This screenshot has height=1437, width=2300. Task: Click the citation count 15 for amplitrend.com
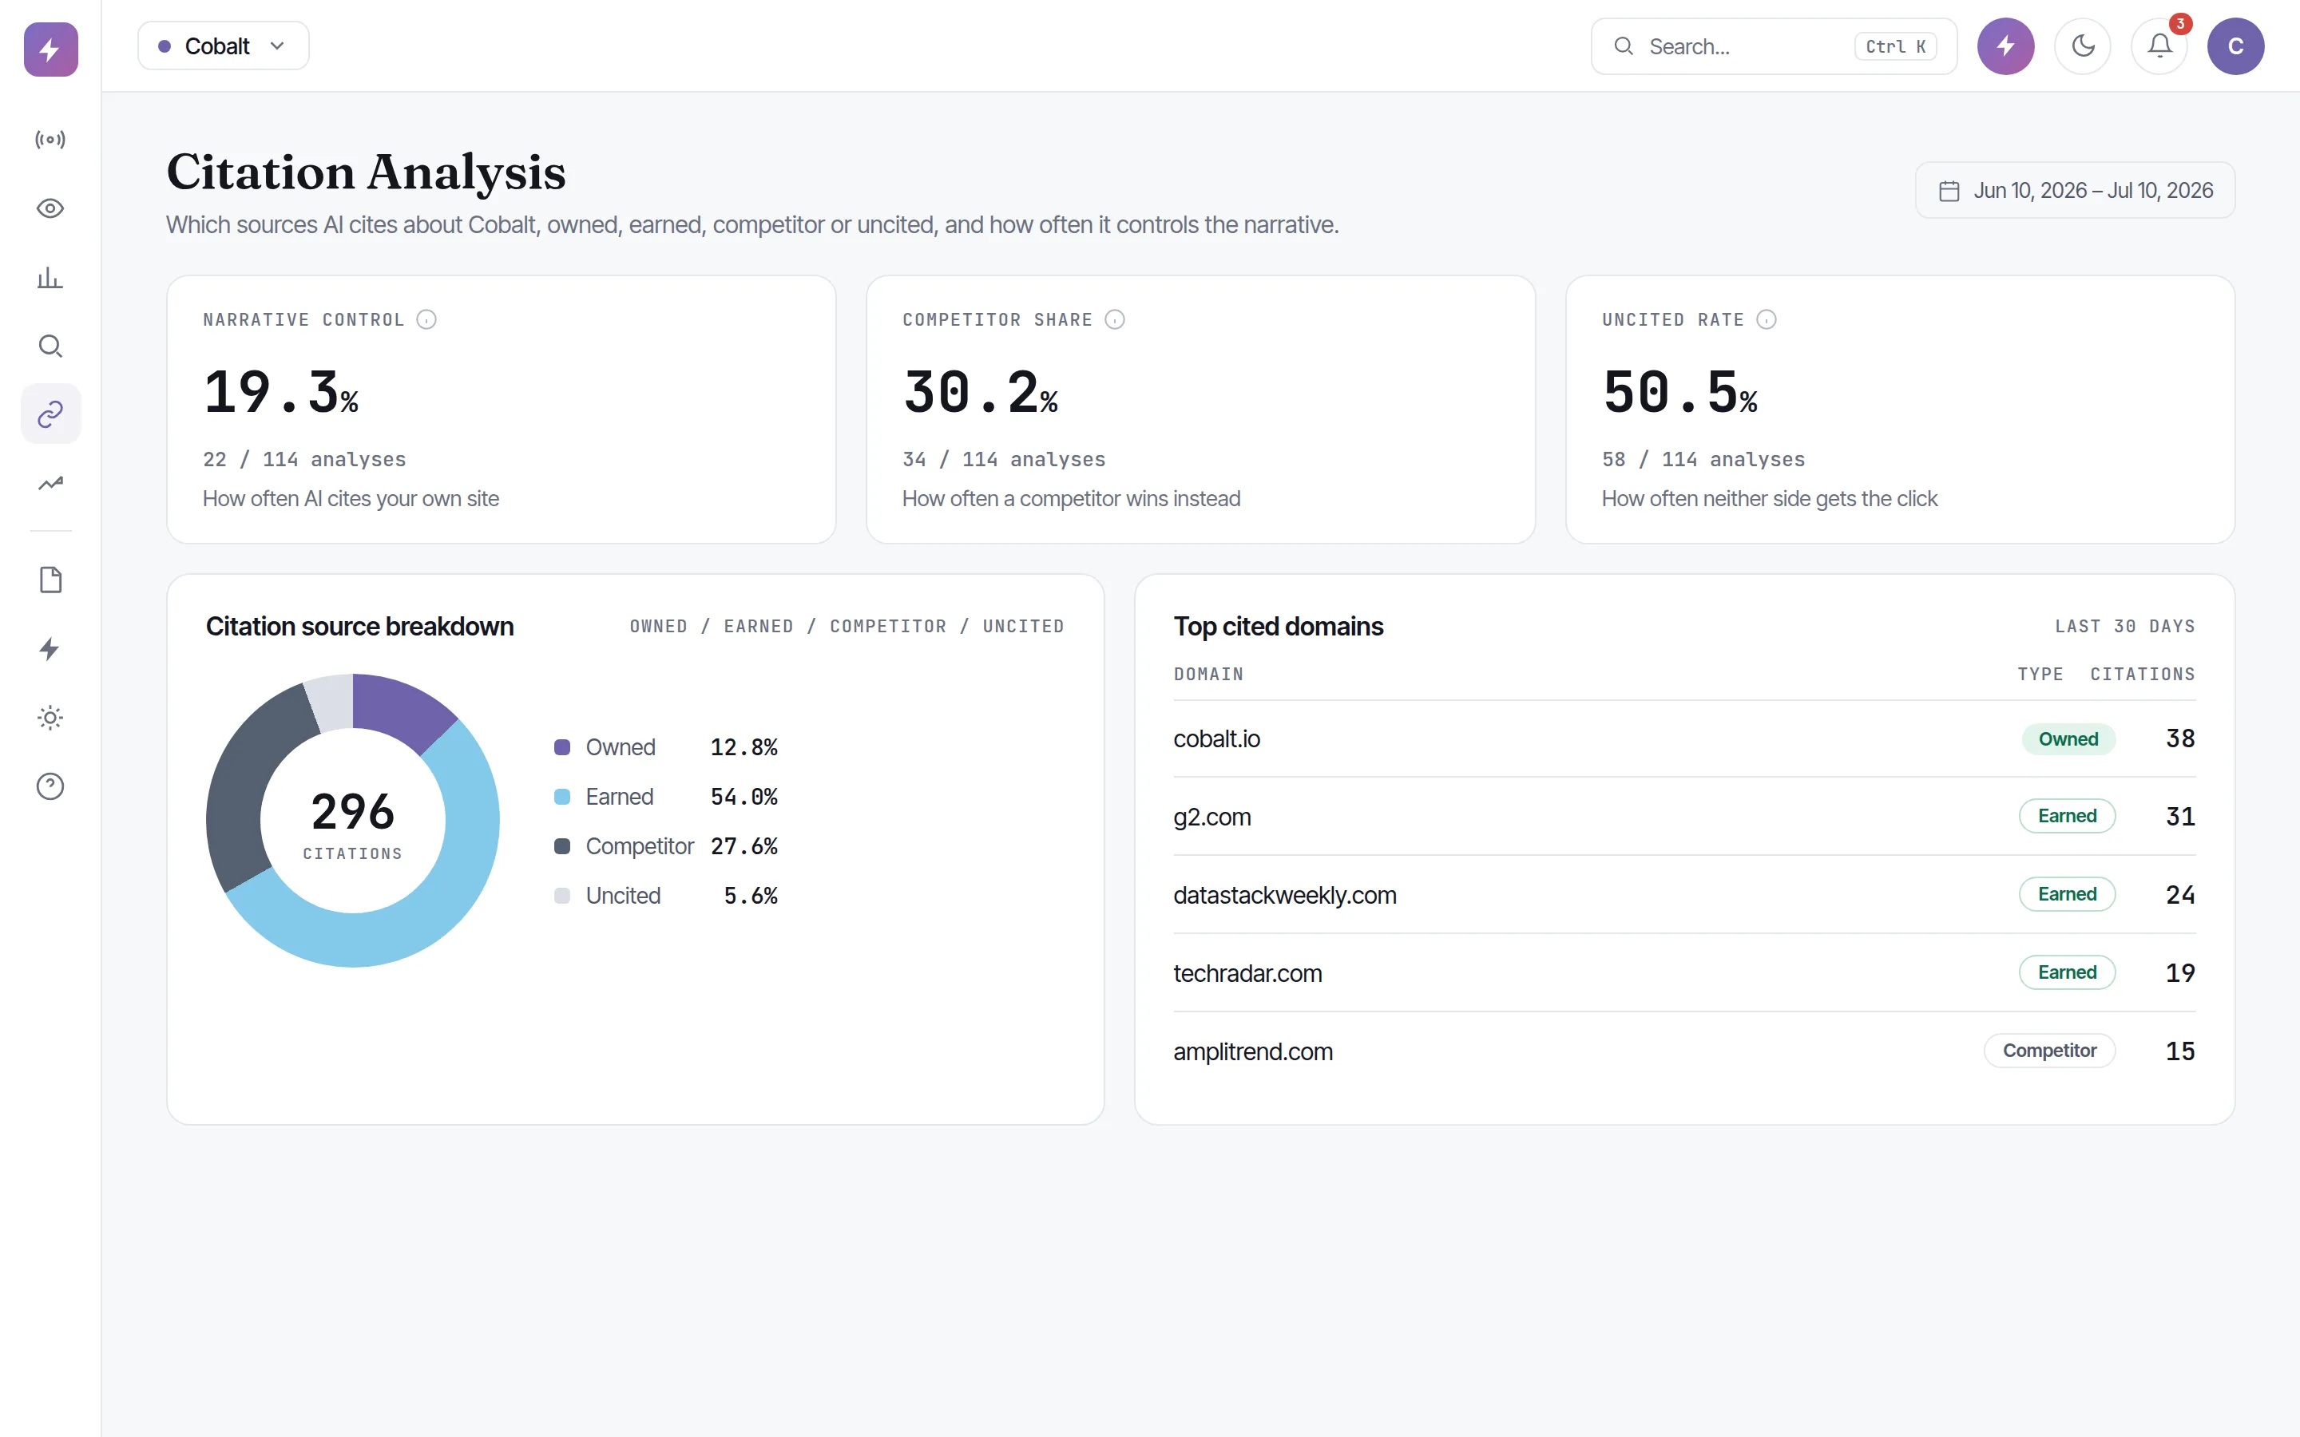[x=2180, y=1051]
